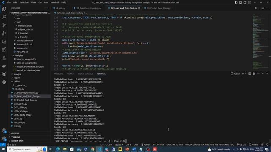Open the Explorer view in activity bar

coord(4,9)
